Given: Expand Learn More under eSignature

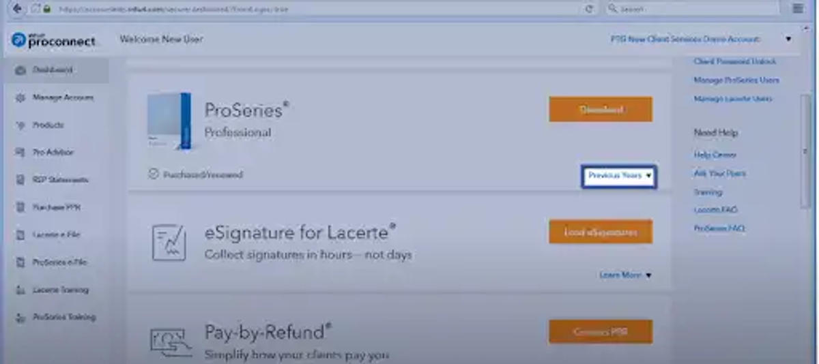Looking at the screenshot, I should [x=625, y=275].
